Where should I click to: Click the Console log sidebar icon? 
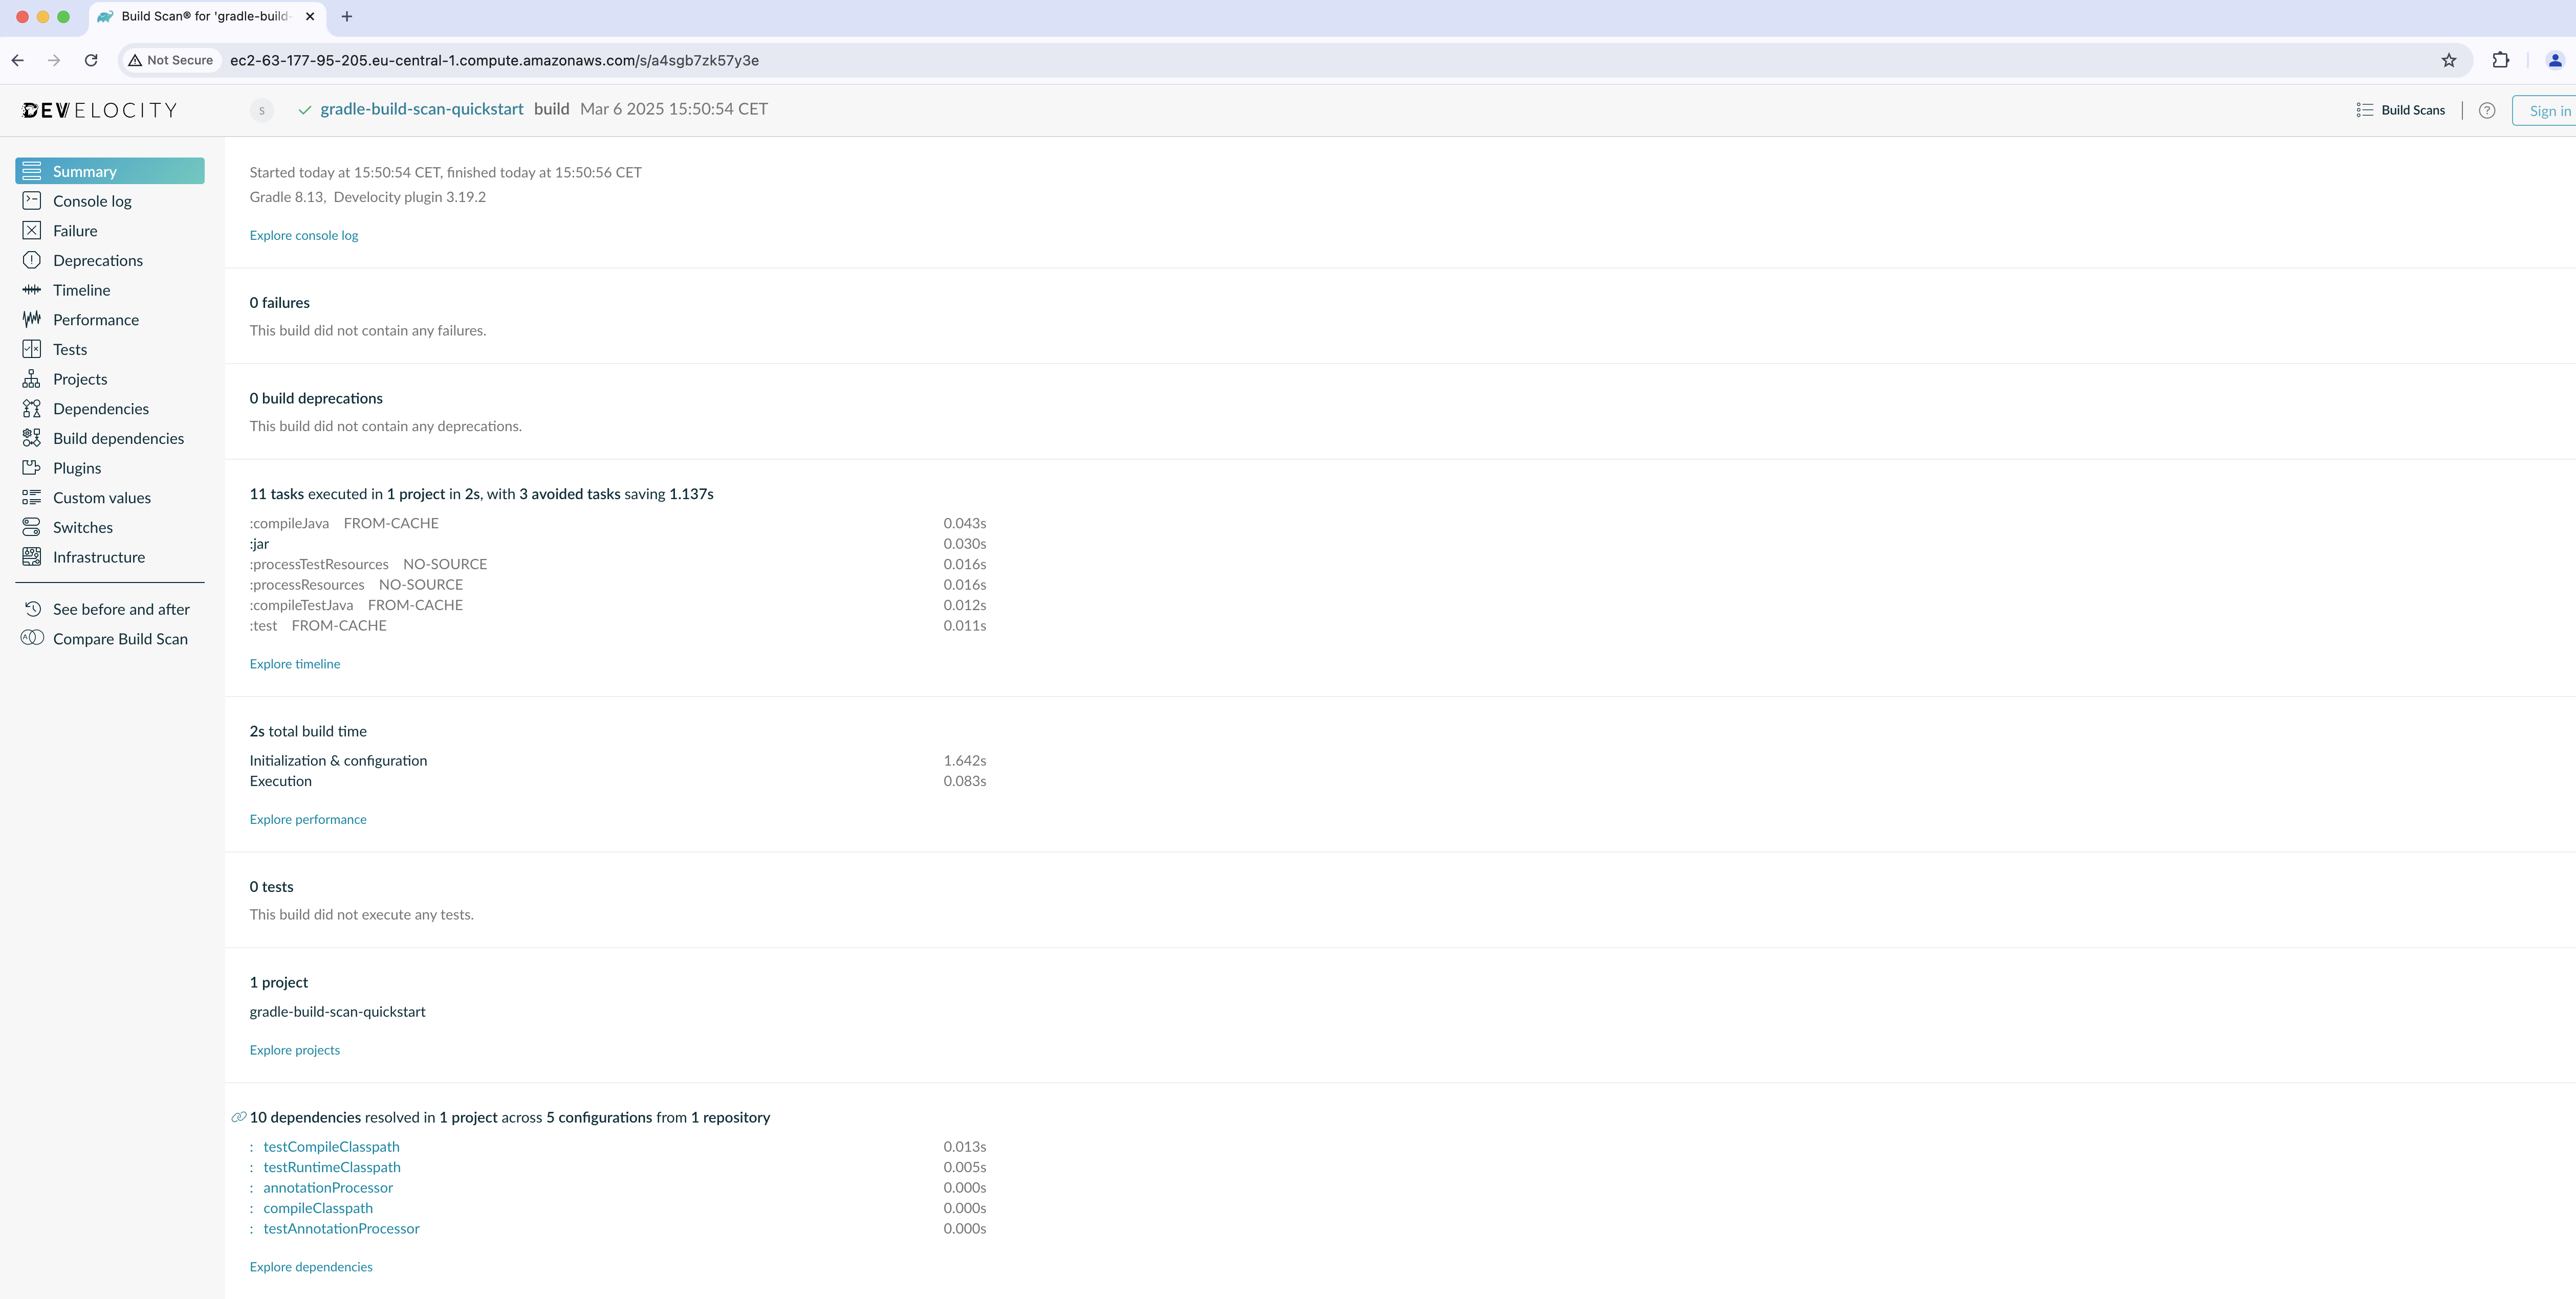[x=32, y=201]
